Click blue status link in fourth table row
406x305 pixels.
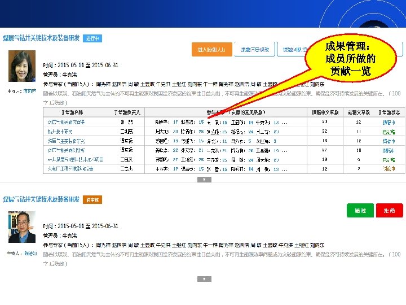tap(389, 150)
